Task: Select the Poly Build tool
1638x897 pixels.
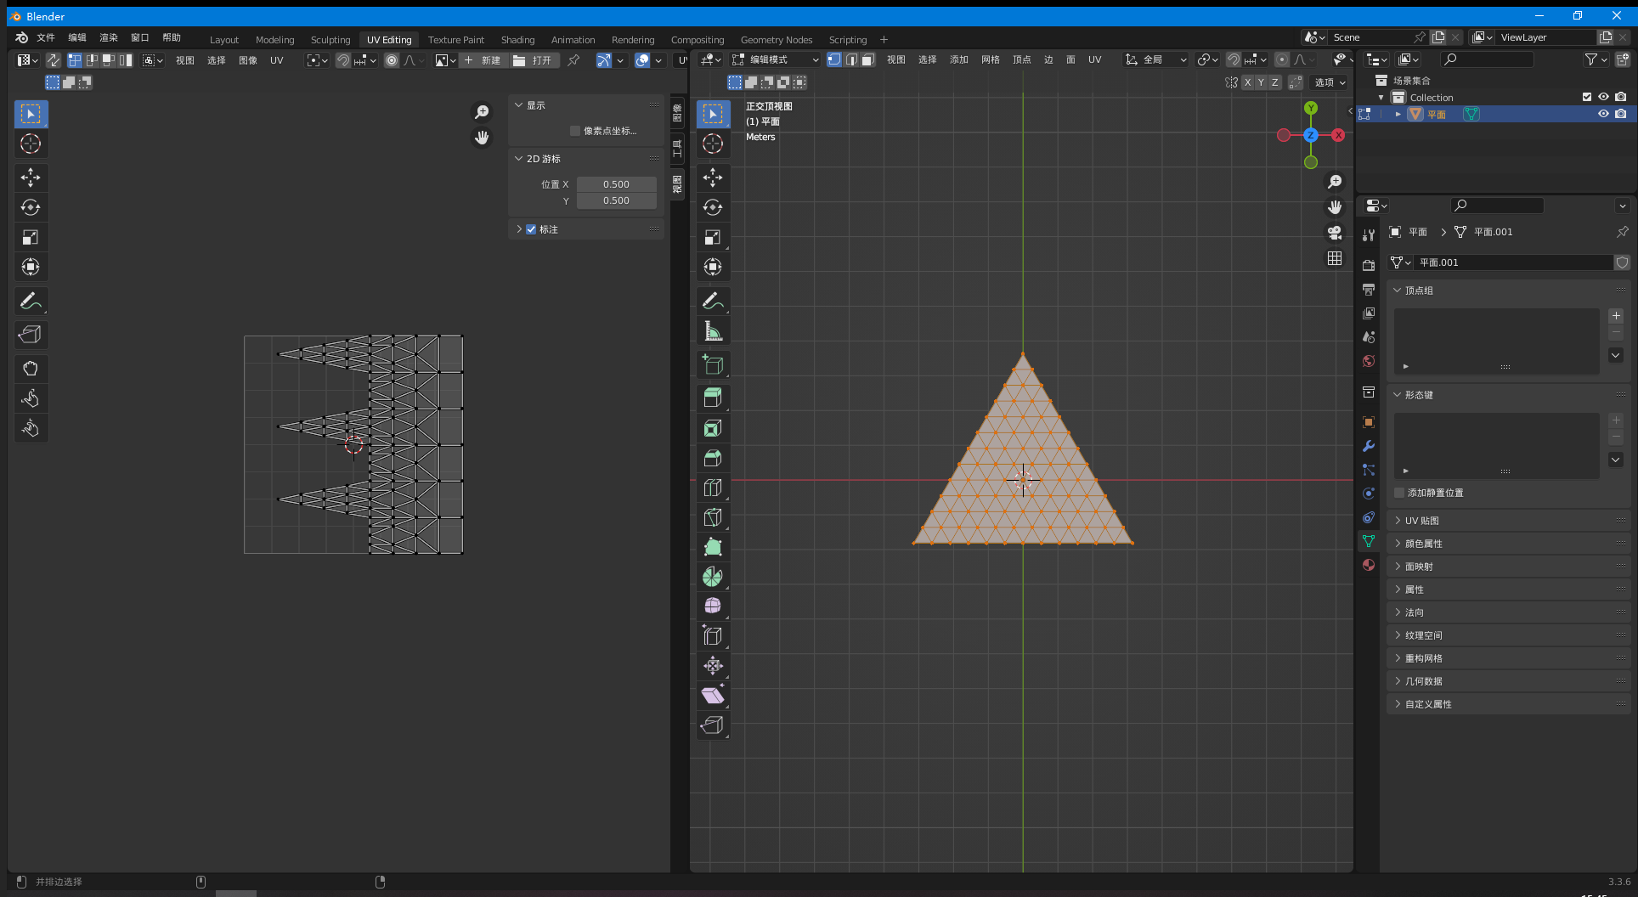Action: pos(713,547)
